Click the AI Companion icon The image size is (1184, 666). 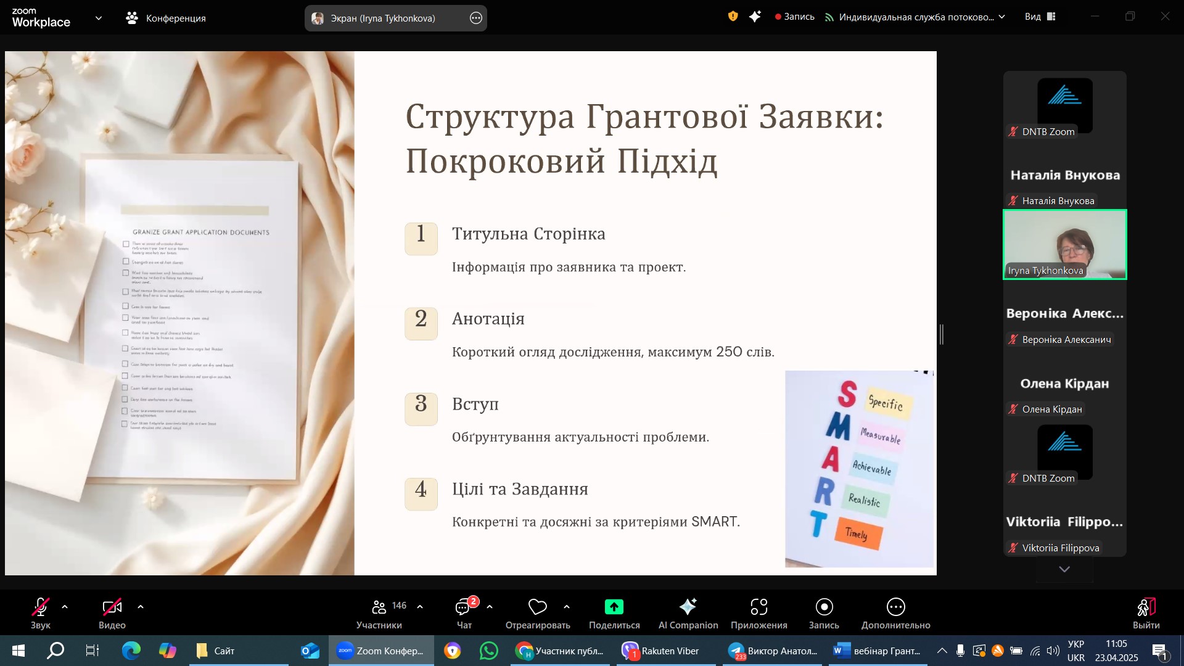tap(688, 607)
